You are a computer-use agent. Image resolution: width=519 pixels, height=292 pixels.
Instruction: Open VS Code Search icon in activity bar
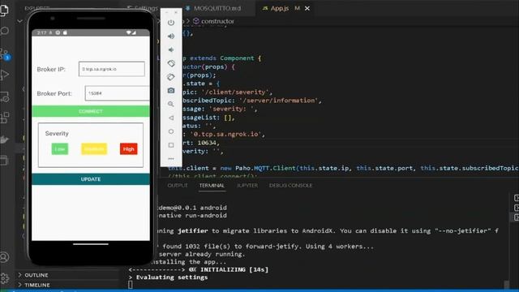coord(4,31)
